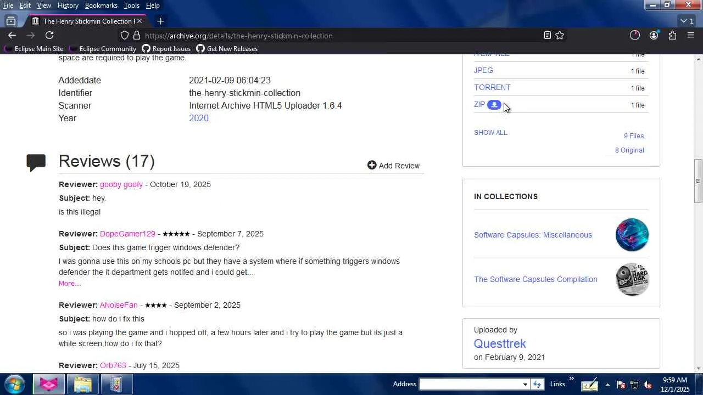Click the Hard Disk compilation thumbnail

pyautogui.click(x=632, y=279)
